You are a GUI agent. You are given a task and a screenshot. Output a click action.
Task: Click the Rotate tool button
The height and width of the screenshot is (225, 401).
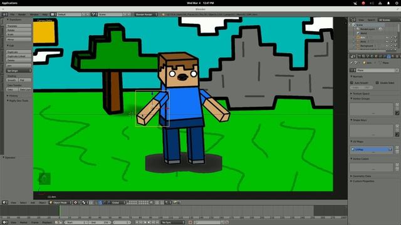[19, 30]
